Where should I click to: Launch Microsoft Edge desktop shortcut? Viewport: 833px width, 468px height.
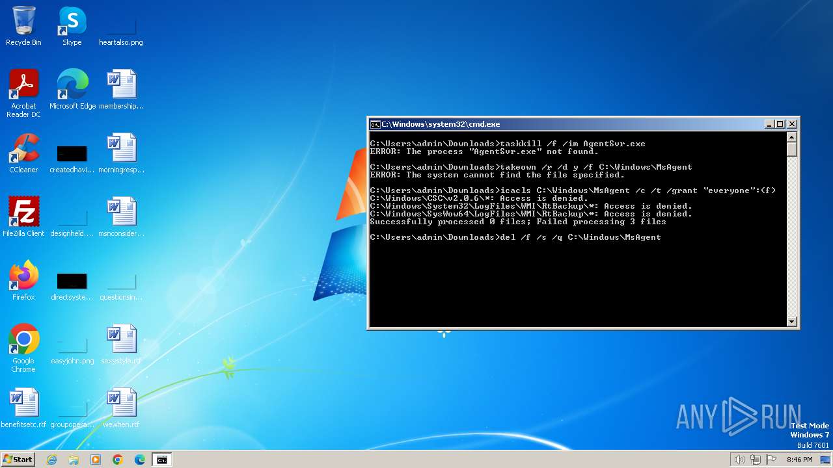[72, 89]
